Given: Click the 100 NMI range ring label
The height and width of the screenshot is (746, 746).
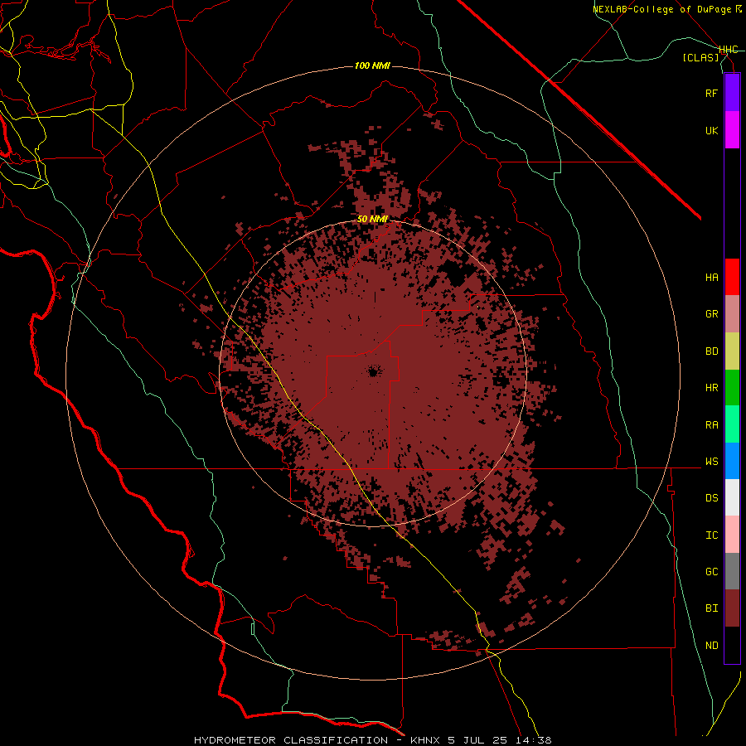Looking at the screenshot, I should [x=372, y=65].
